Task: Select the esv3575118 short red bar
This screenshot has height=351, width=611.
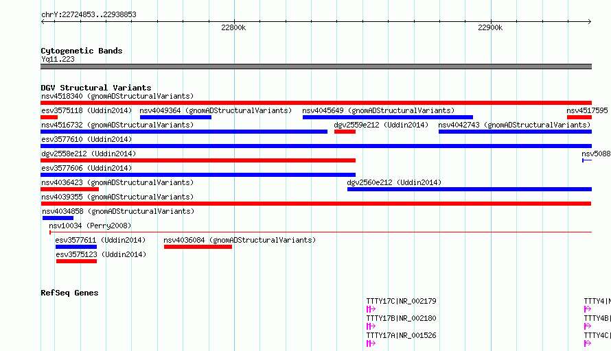Action: coord(49,117)
